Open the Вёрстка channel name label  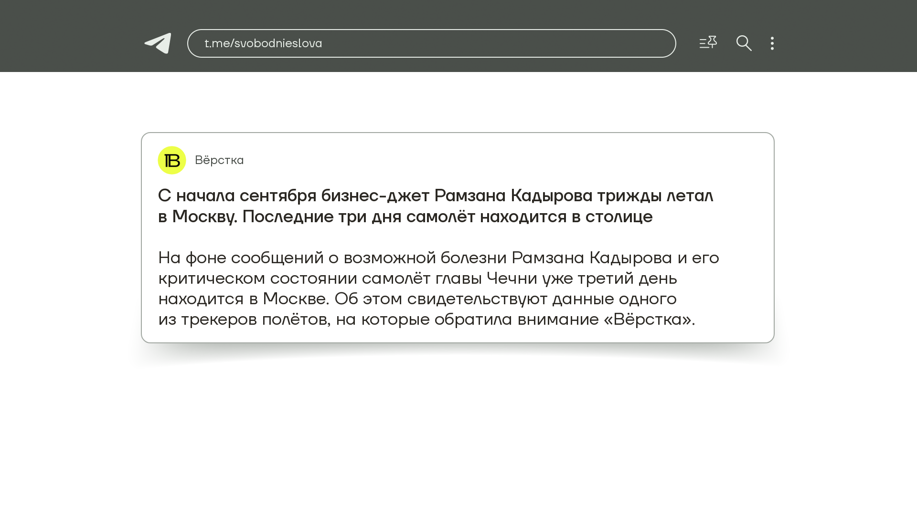[x=219, y=160]
